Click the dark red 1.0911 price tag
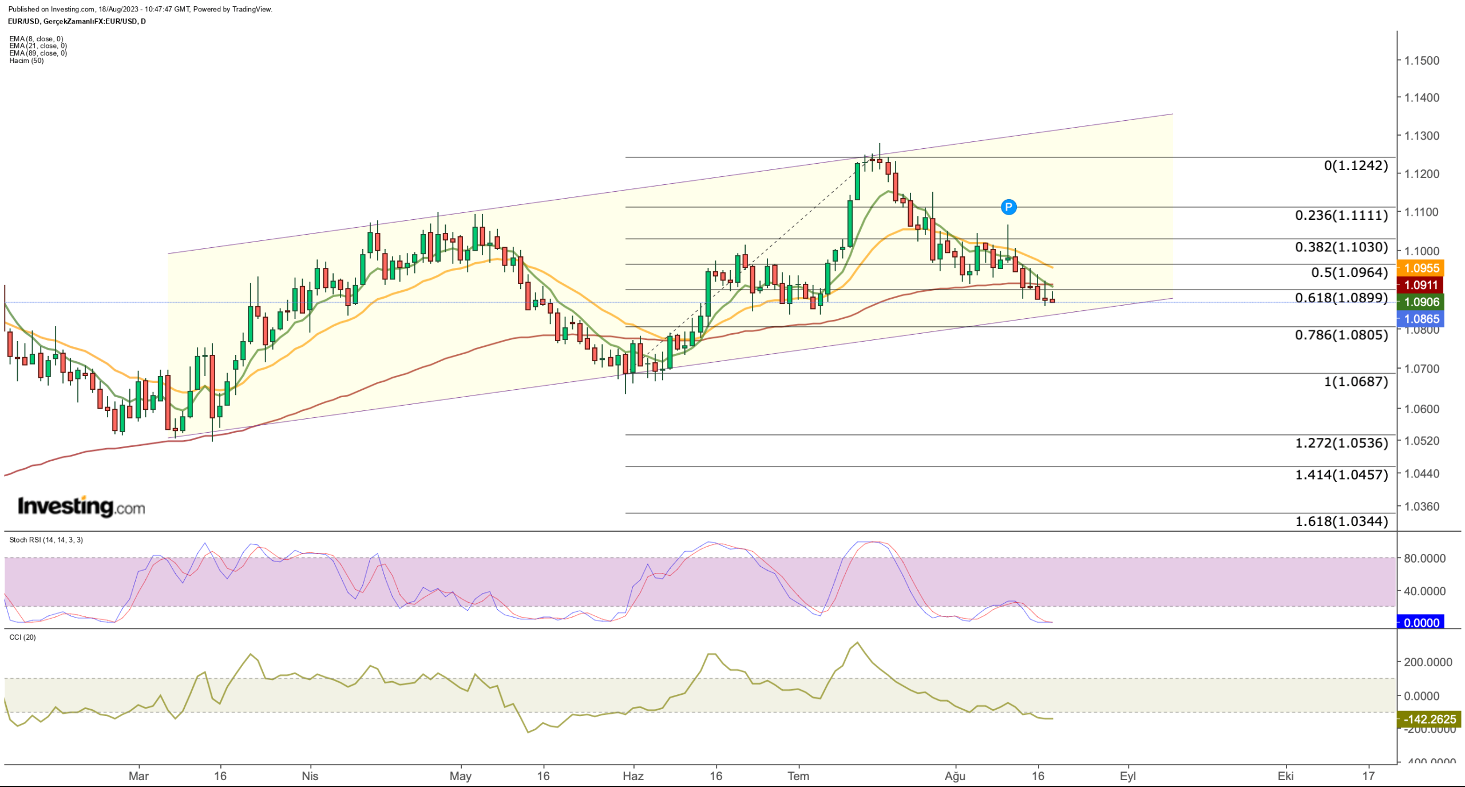Screen dimensions: 1465x787 [x=1420, y=285]
